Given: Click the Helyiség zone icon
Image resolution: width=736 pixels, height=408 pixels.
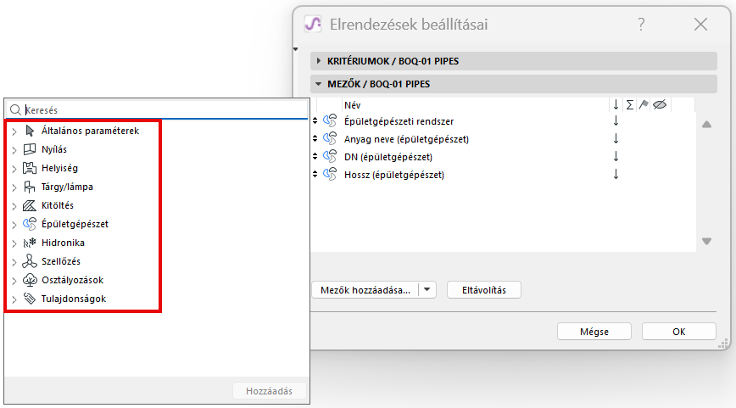Looking at the screenshot, I should click(x=31, y=169).
